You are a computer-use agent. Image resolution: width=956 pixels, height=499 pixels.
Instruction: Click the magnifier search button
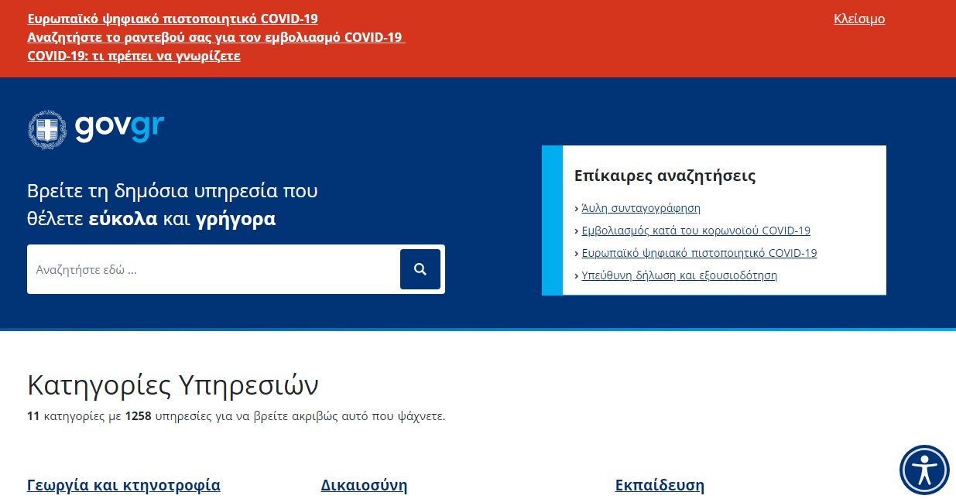(x=420, y=269)
